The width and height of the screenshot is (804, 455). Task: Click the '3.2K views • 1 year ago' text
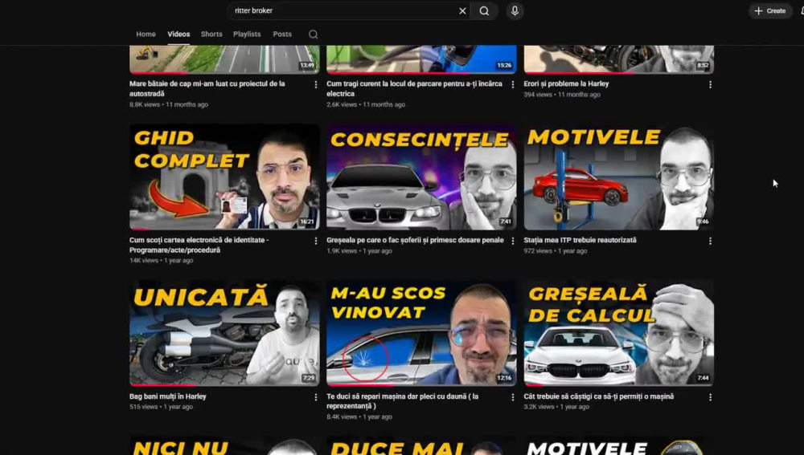[556, 407]
